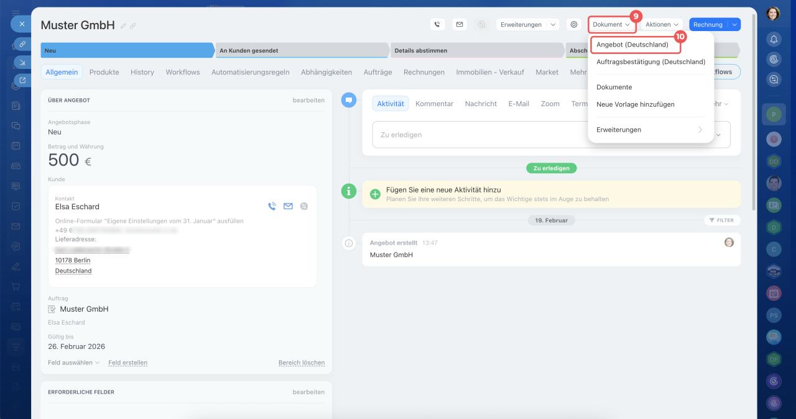Open the green P avatar in sidebar
Image resolution: width=796 pixels, height=419 pixels.
(774, 114)
